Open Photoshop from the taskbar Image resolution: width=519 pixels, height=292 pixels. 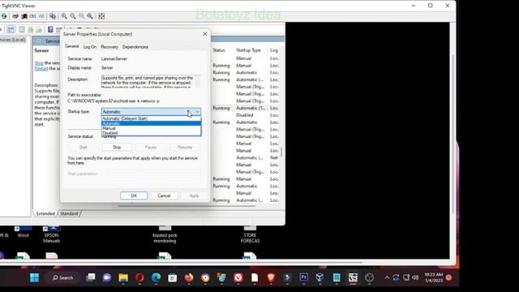303,277
